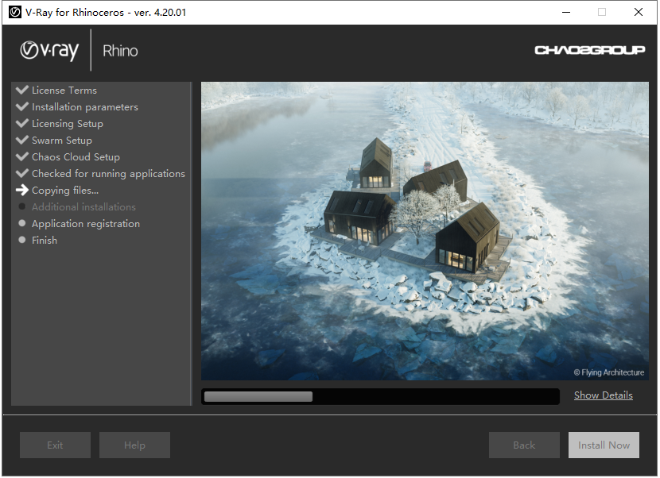This screenshot has width=660, height=478.
Task: Click bullet beside Additional installations
Action: (x=22, y=206)
